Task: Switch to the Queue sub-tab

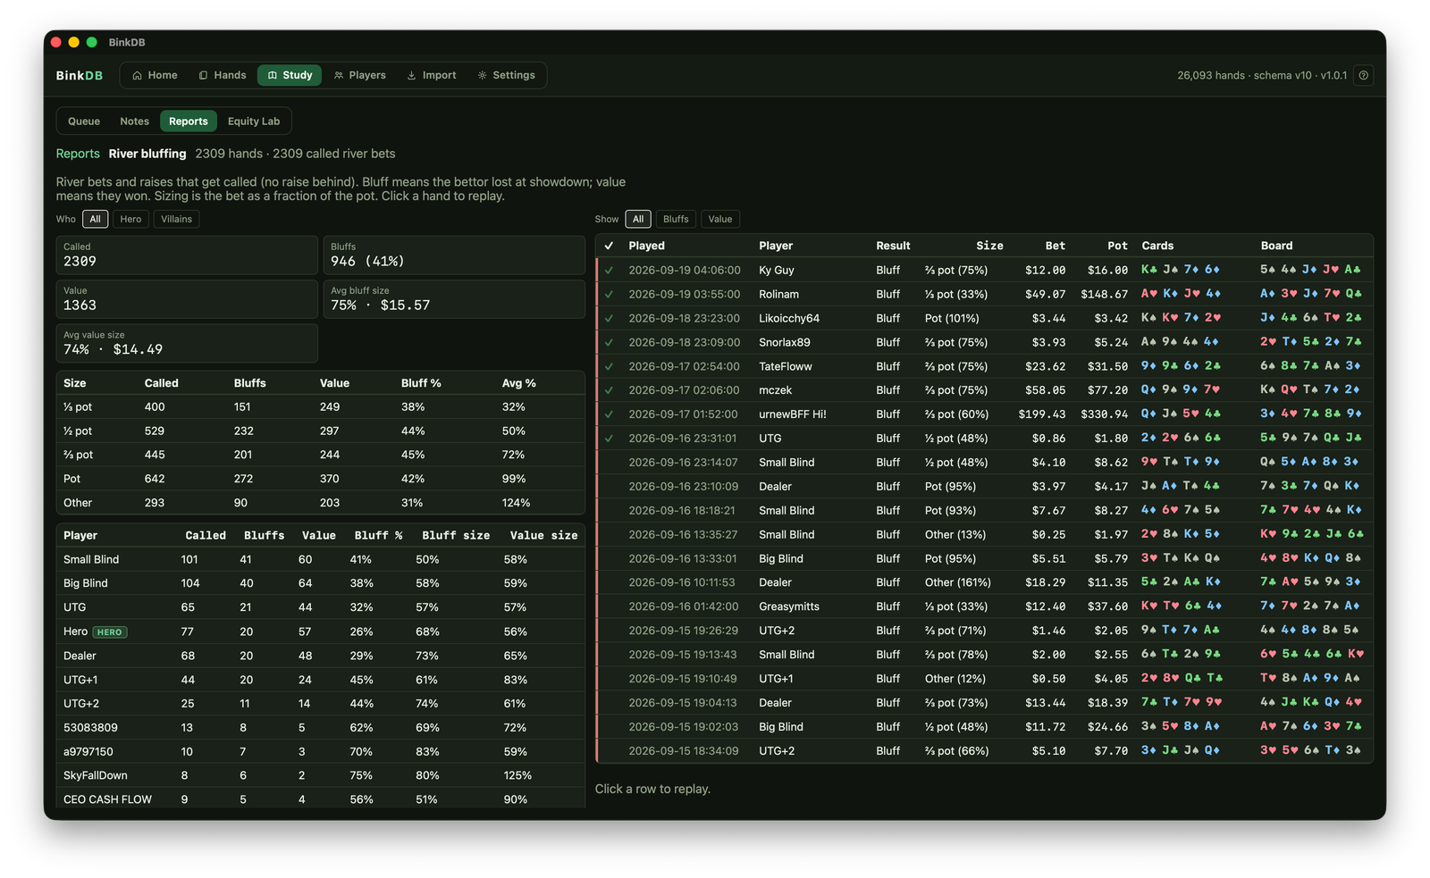Action: (x=84, y=121)
